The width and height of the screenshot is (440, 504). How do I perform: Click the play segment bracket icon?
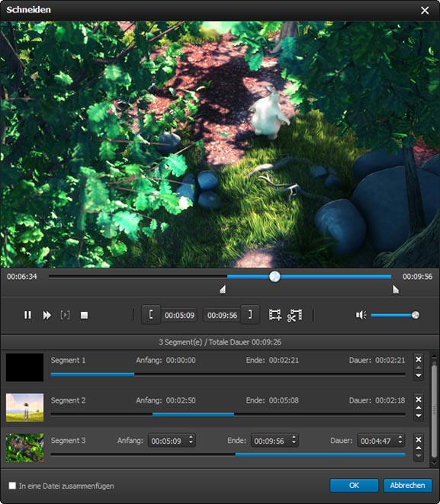coord(66,315)
